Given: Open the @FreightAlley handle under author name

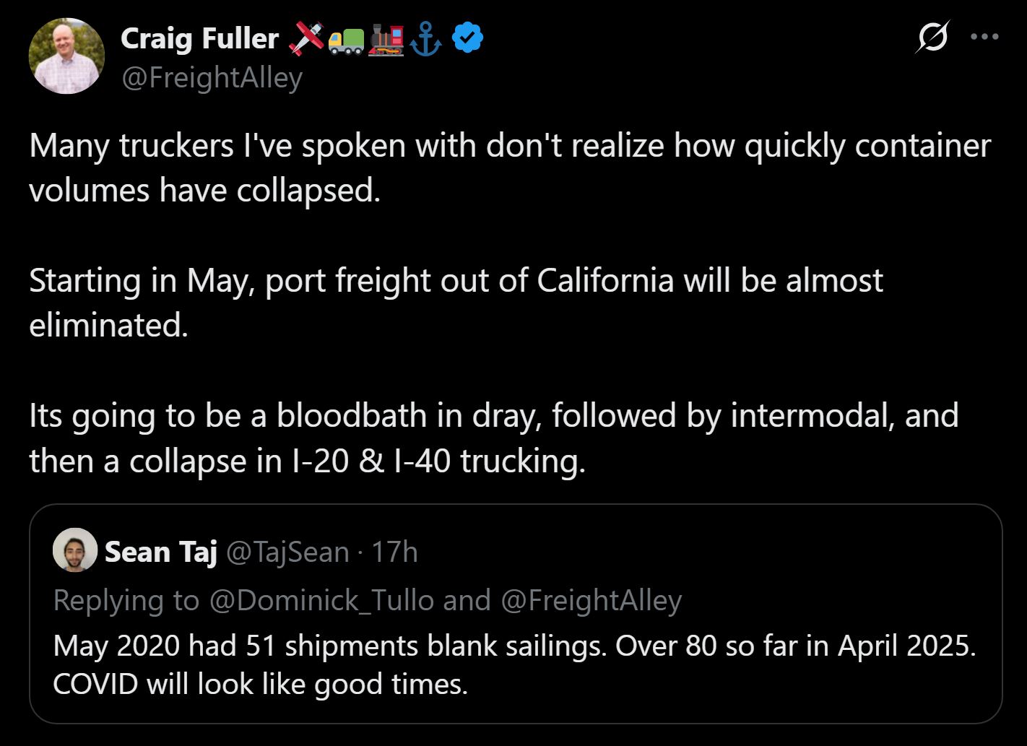Looking at the screenshot, I should click(x=212, y=77).
